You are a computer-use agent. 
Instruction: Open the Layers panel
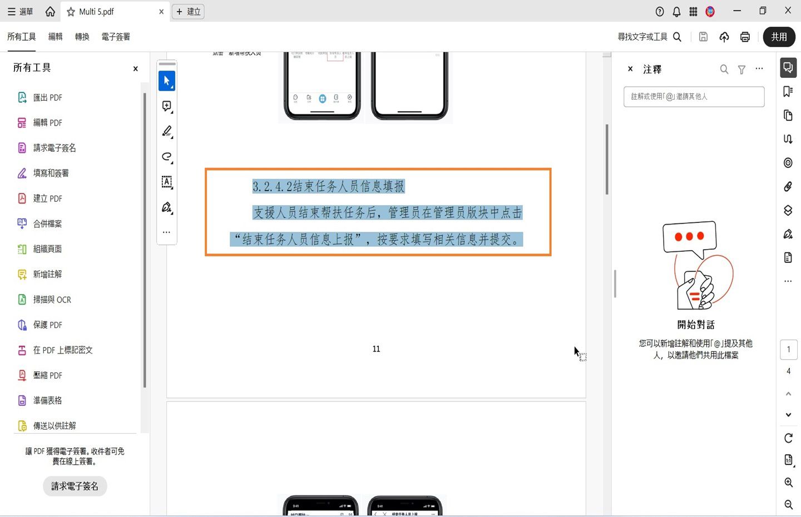pyautogui.click(x=788, y=210)
